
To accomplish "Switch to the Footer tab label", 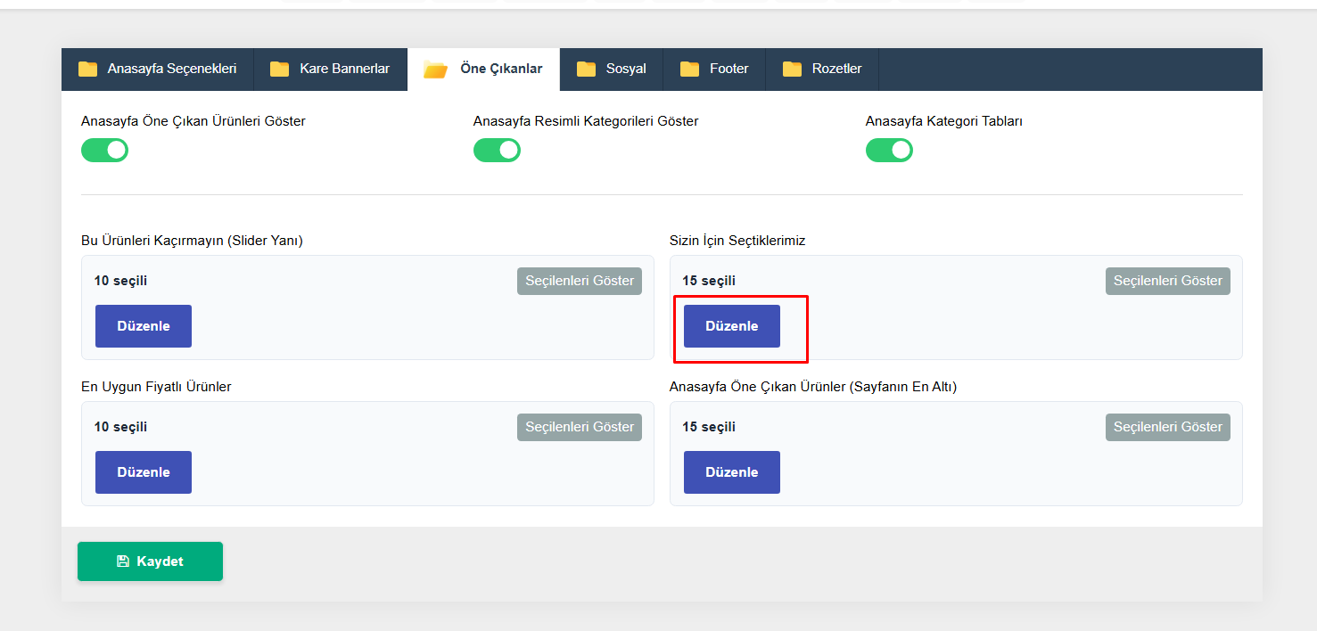I will 728,69.
